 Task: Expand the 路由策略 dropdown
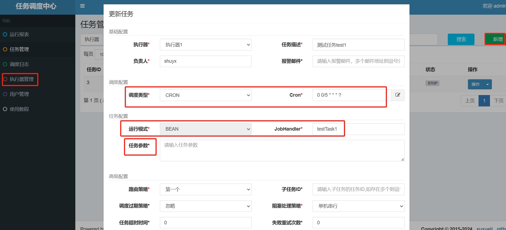[205, 189]
